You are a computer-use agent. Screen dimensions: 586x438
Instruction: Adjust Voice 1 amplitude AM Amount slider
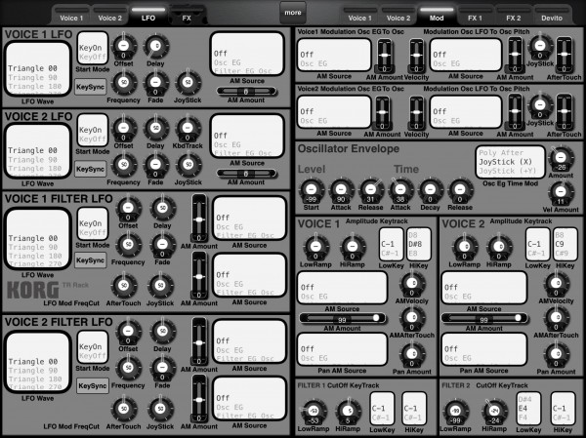click(x=342, y=319)
